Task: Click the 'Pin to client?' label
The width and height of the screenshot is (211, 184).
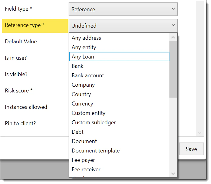Action: tap(20, 123)
